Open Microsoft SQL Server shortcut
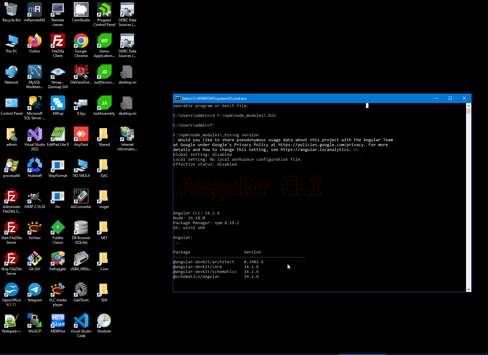The width and height of the screenshot is (488, 355). 34,108
